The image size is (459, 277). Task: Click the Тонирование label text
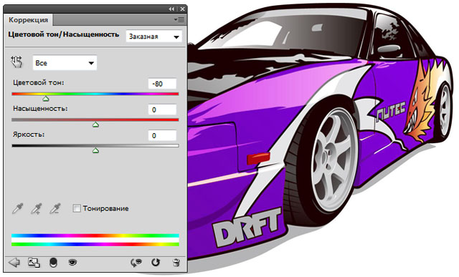point(105,208)
